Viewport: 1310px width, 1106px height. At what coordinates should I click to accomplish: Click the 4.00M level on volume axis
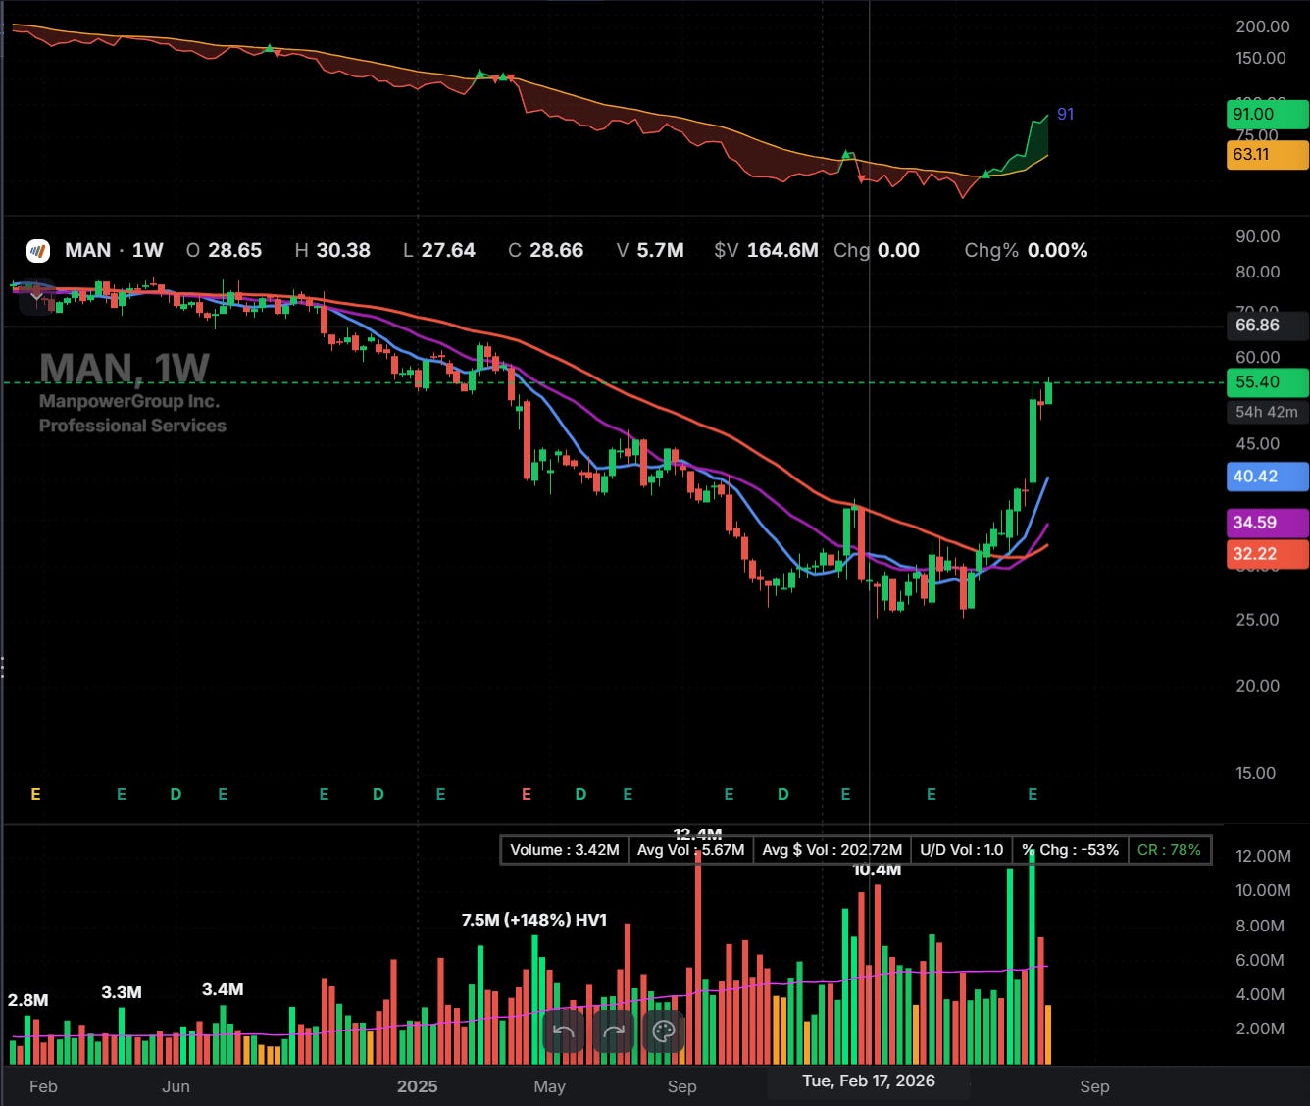pyautogui.click(x=1260, y=994)
